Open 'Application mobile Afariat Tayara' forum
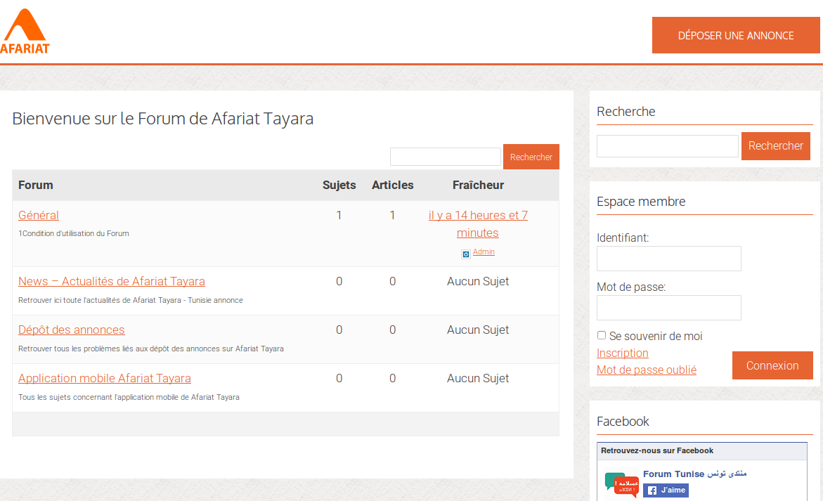Viewport: 823px width, 501px height. tap(105, 378)
